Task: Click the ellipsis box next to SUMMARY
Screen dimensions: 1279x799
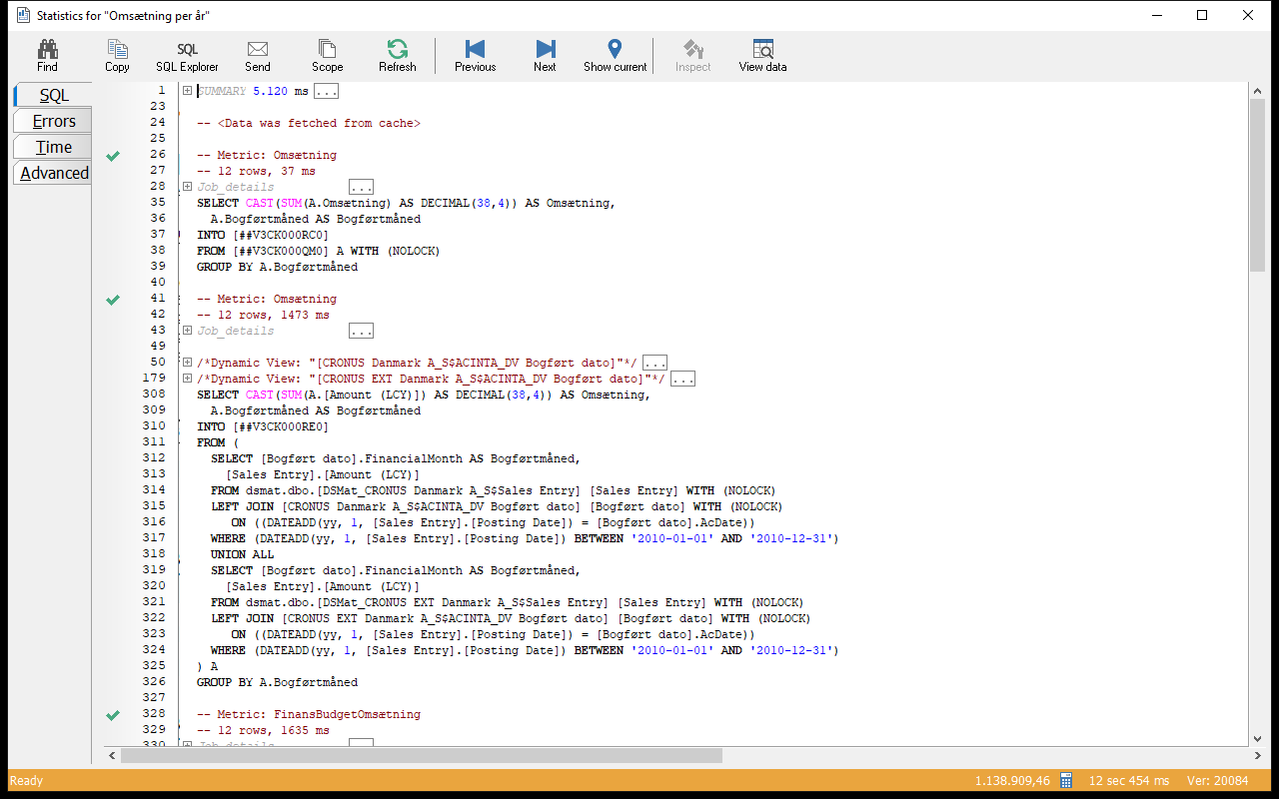Action: (x=326, y=91)
